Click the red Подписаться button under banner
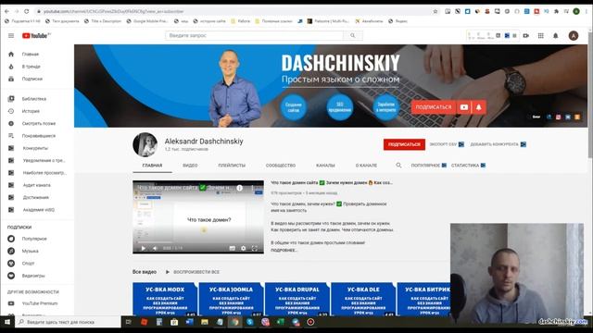The width and height of the screenshot is (593, 333). tap(404, 144)
